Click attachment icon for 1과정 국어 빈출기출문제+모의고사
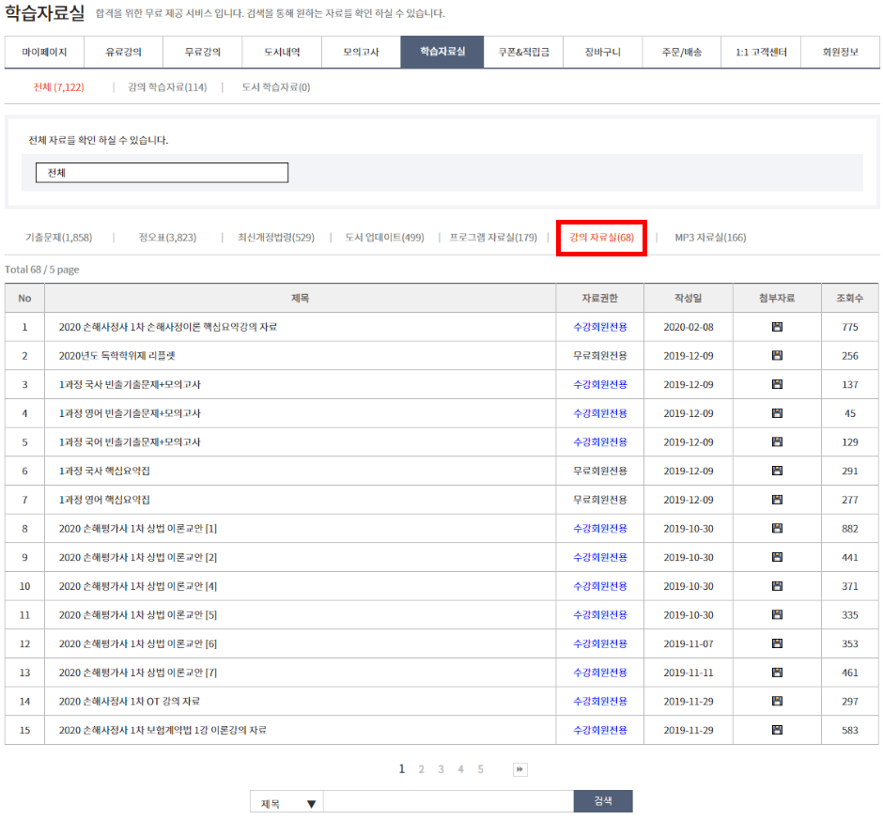Screen dimensions: 883x820 click(777, 441)
